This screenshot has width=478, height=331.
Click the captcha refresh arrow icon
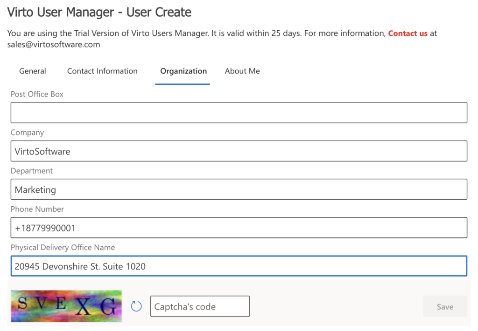click(136, 306)
